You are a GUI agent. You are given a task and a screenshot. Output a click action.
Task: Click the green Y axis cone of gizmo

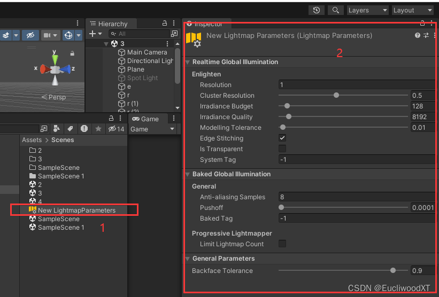pyautogui.click(x=55, y=59)
